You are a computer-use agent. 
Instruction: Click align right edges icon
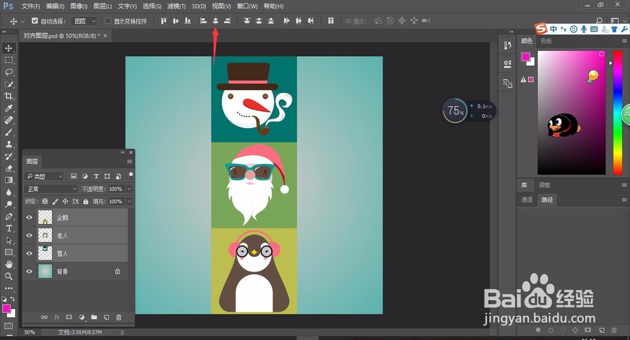227,21
